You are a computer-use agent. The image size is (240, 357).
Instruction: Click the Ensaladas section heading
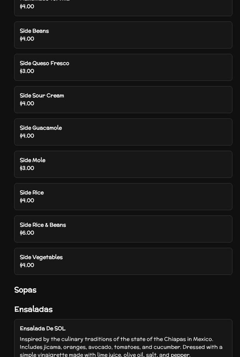tap(33, 309)
